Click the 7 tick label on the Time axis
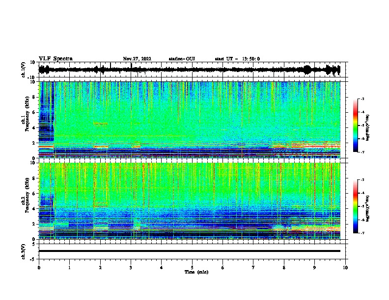This screenshot has height=300, width=389. point(253,268)
